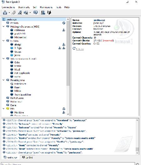Viewport: 141px width, 165px height.
Task: Collapse the fefe channel
Action: tap(3, 109)
